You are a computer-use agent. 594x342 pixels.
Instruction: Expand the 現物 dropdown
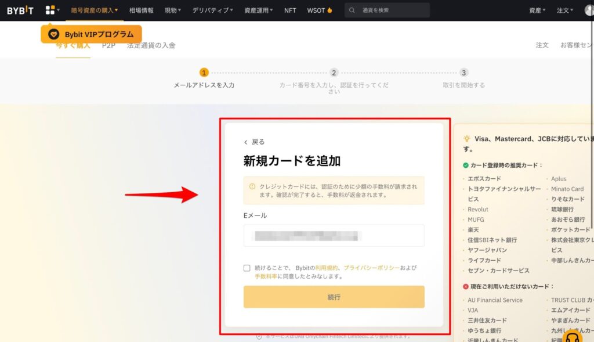pos(173,10)
